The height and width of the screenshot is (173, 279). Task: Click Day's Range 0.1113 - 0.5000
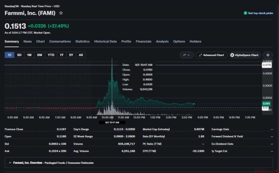pos(124,129)
